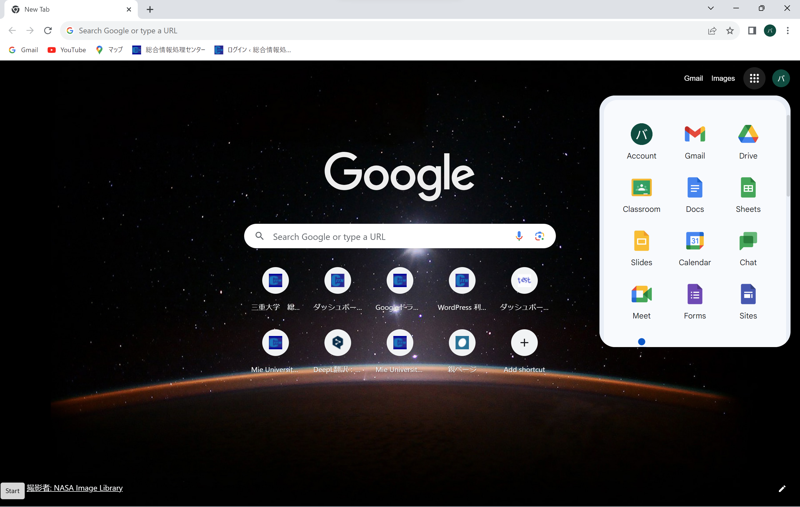Launch Meet from the apps panel

(x=641, y=302)
